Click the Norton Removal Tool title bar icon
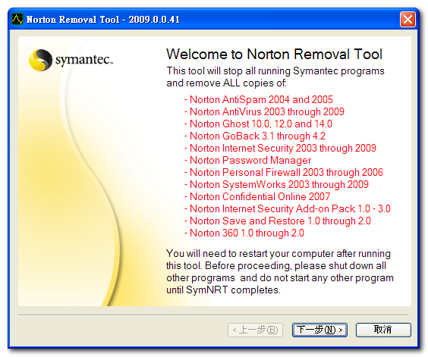Image resolution: width=428 pixels, height=357 pixels. pyautogui.click(x=17, y=20)
